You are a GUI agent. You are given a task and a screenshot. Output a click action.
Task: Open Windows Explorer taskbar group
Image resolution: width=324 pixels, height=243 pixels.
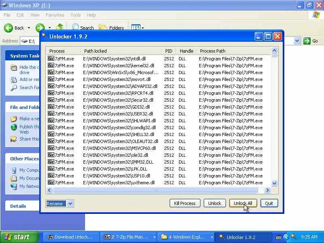pyautogui.click(x=186, y=237)
